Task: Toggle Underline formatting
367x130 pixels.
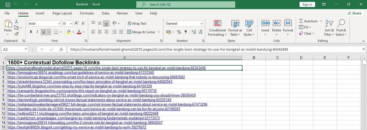Action: pyautogui.click(x=44, y=32)
